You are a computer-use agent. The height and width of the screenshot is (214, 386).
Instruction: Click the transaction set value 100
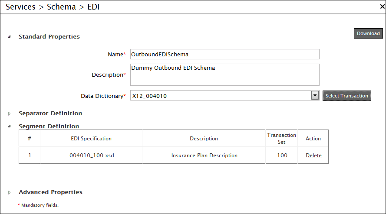[x=282, y=156]
